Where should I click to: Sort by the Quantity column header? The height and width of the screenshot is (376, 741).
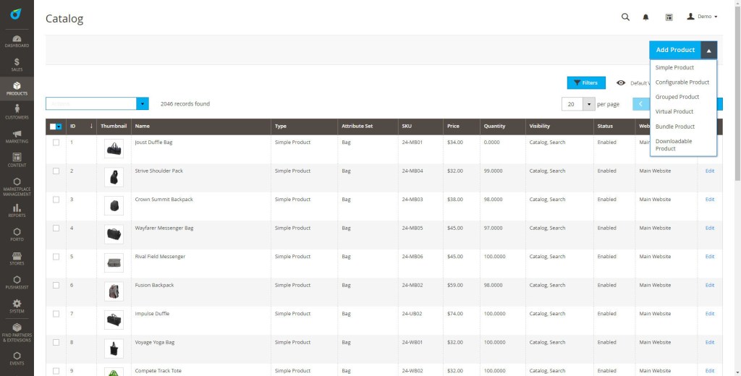pyautogui.click(x=502, y=126)
